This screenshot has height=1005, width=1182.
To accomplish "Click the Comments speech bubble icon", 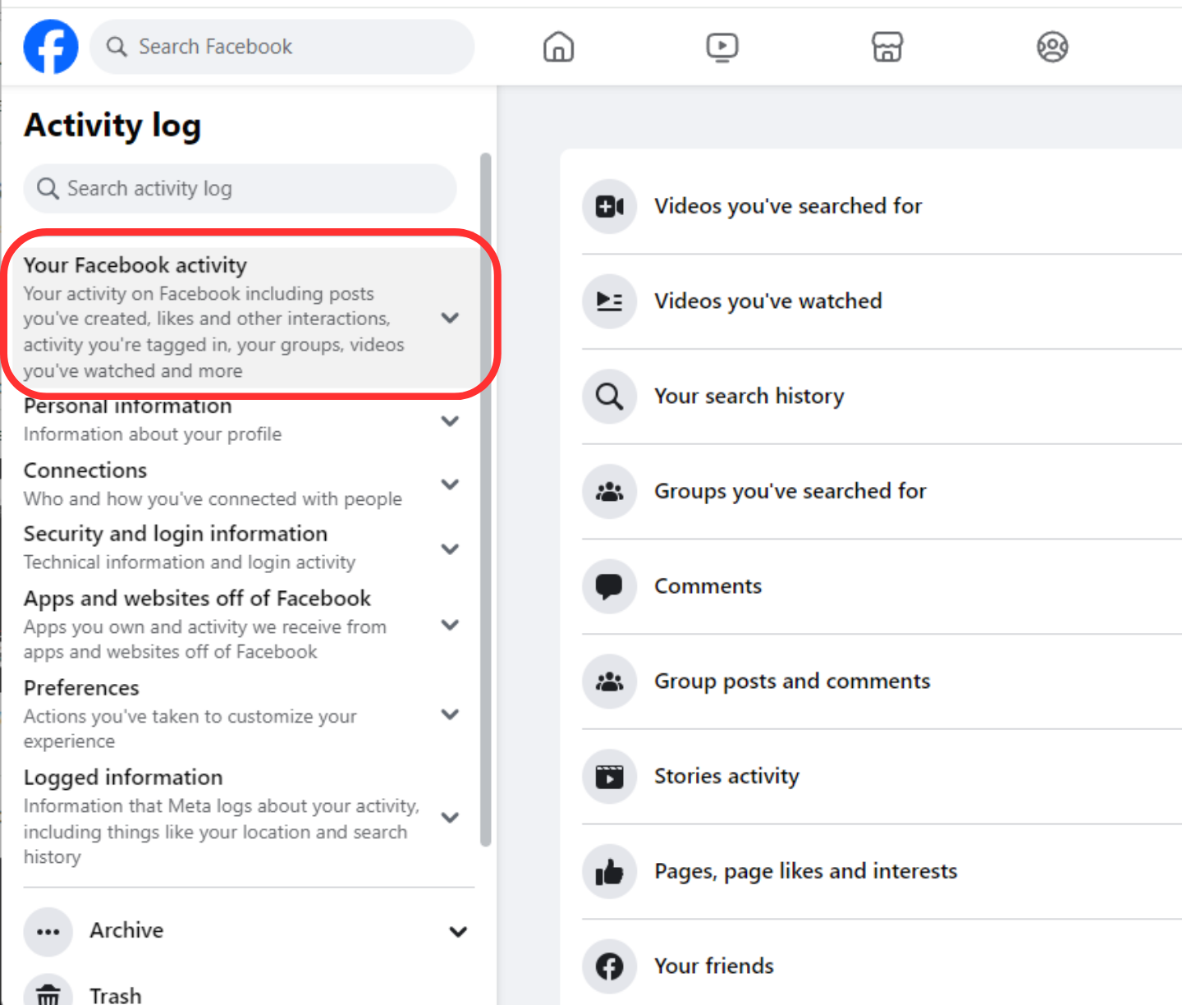I will tap(609, 586).
